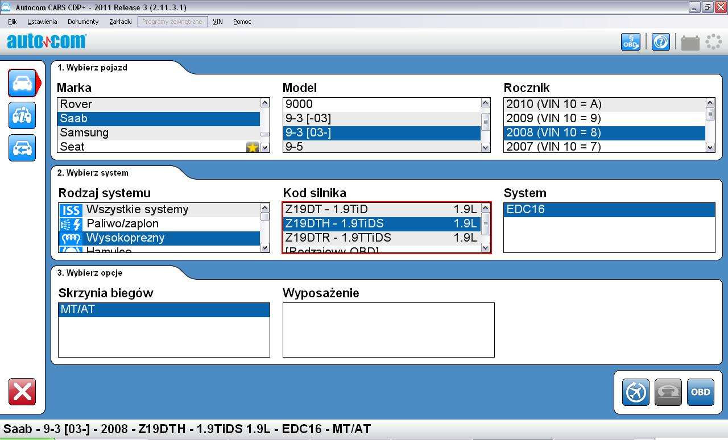Image resolution: width=728 pixels, height=440 pixels.
Task: Select Saab in the Marka list
Action: tap(159, 118)
